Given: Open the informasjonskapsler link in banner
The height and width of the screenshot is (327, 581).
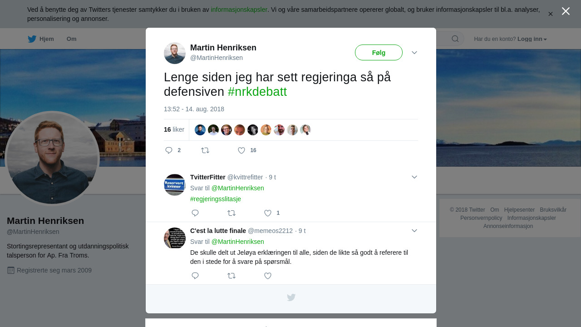Looking at the screenshot, I should click(x=239, y=10).
